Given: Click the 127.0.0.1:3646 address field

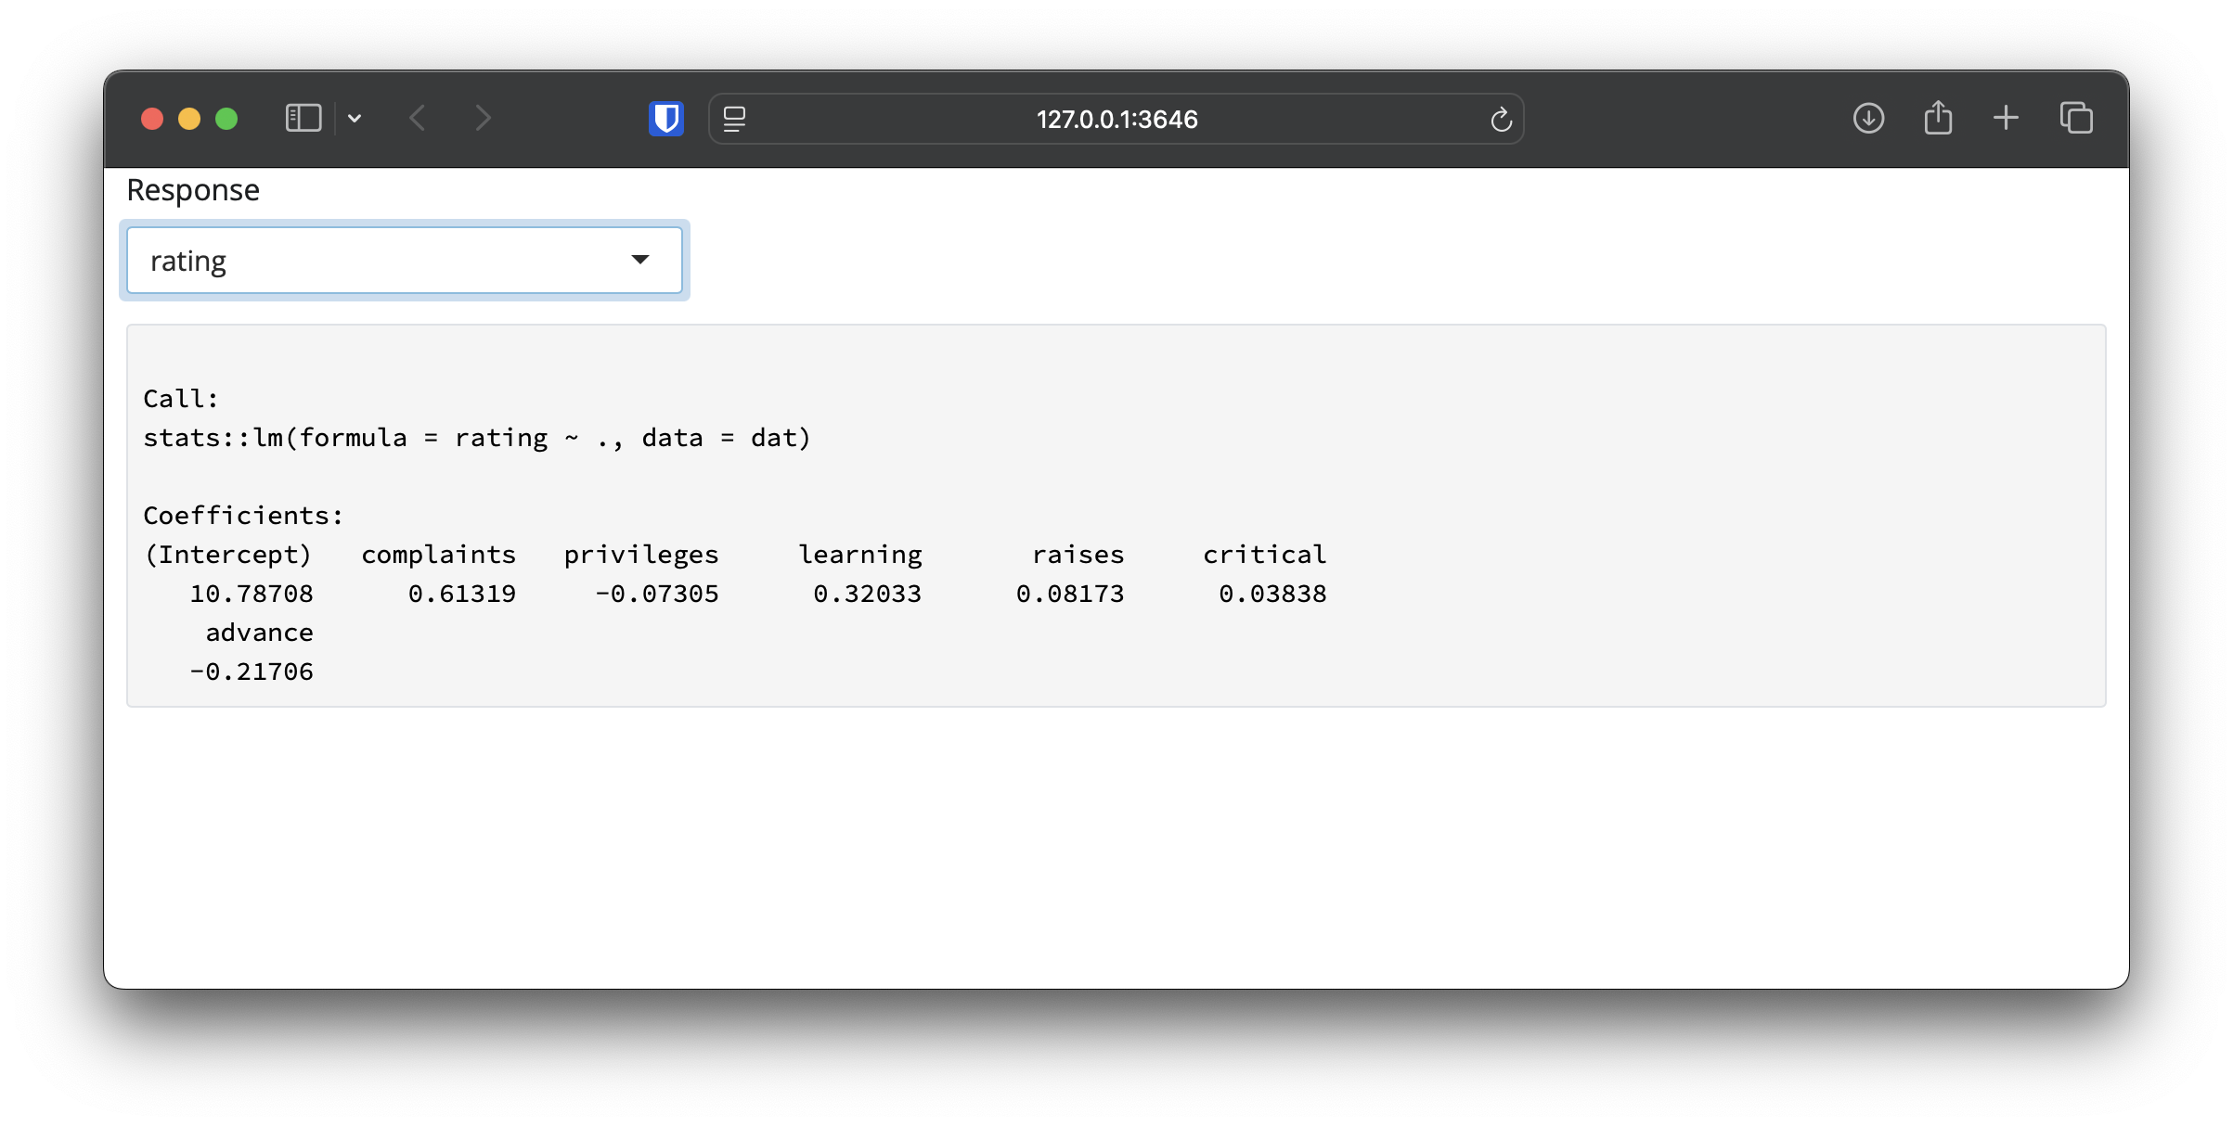Looking at the screenshot, I should click(1116, 120).
